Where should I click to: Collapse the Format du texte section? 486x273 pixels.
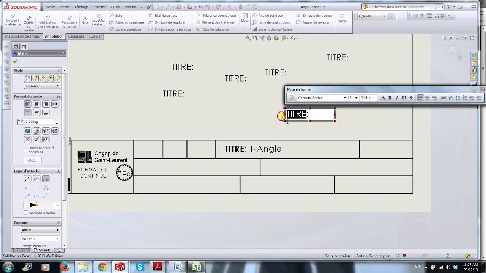pos(58,97)
